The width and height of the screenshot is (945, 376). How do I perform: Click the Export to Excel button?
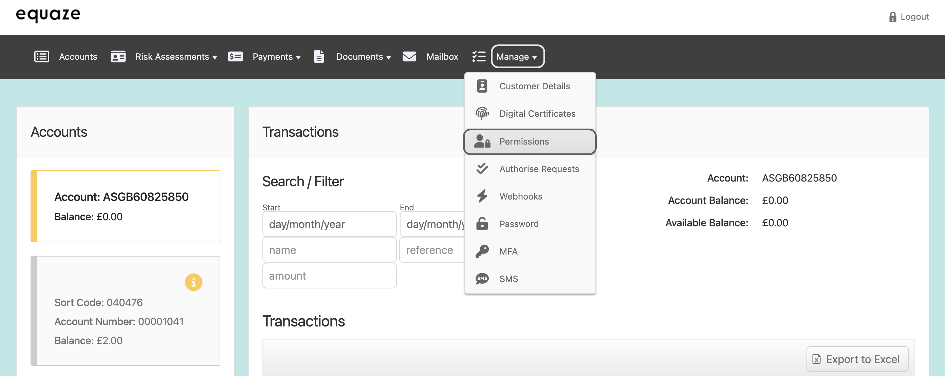point(857,359)
